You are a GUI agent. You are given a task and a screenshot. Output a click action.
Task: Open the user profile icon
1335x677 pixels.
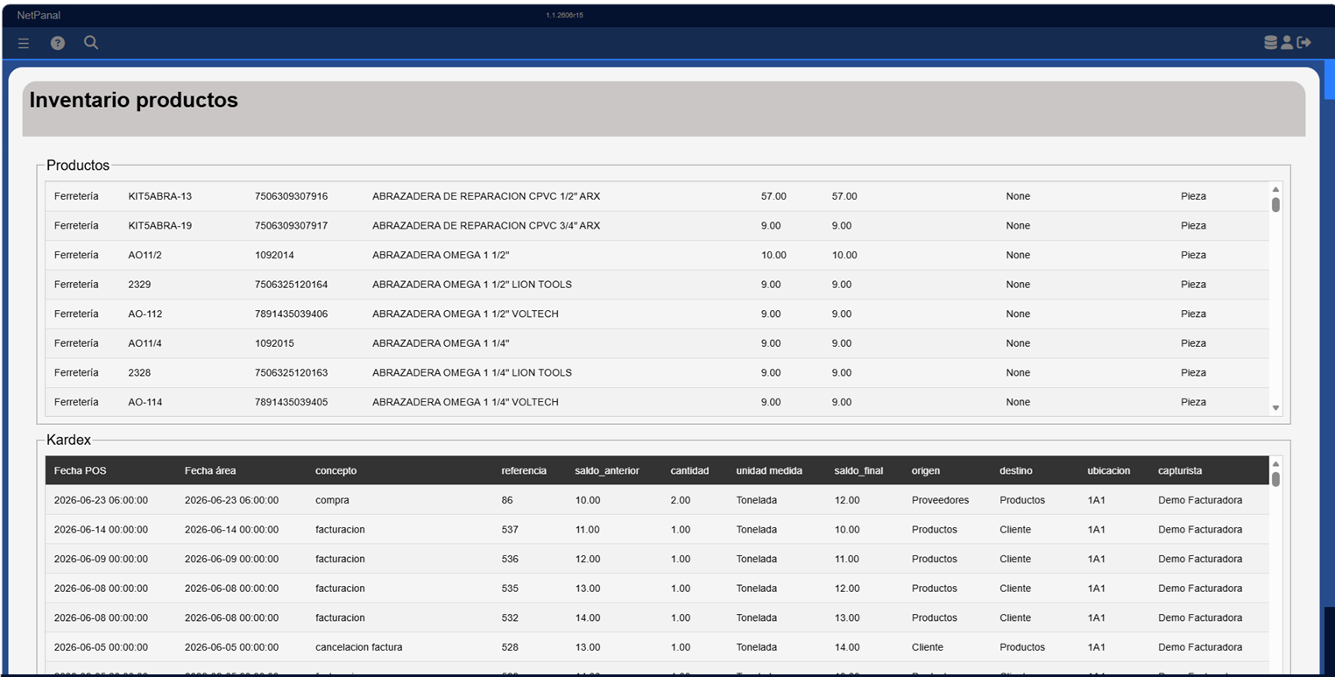pos(1287,42)
